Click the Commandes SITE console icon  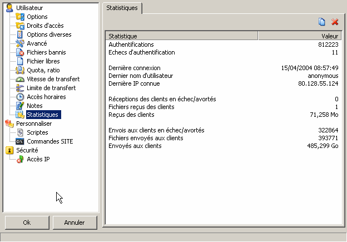tap(21, 141)
